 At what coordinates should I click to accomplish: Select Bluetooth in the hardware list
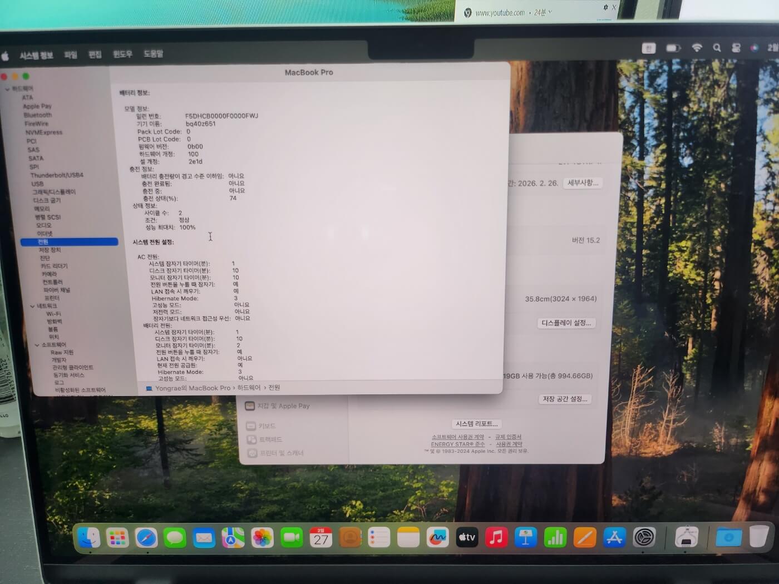38,115
